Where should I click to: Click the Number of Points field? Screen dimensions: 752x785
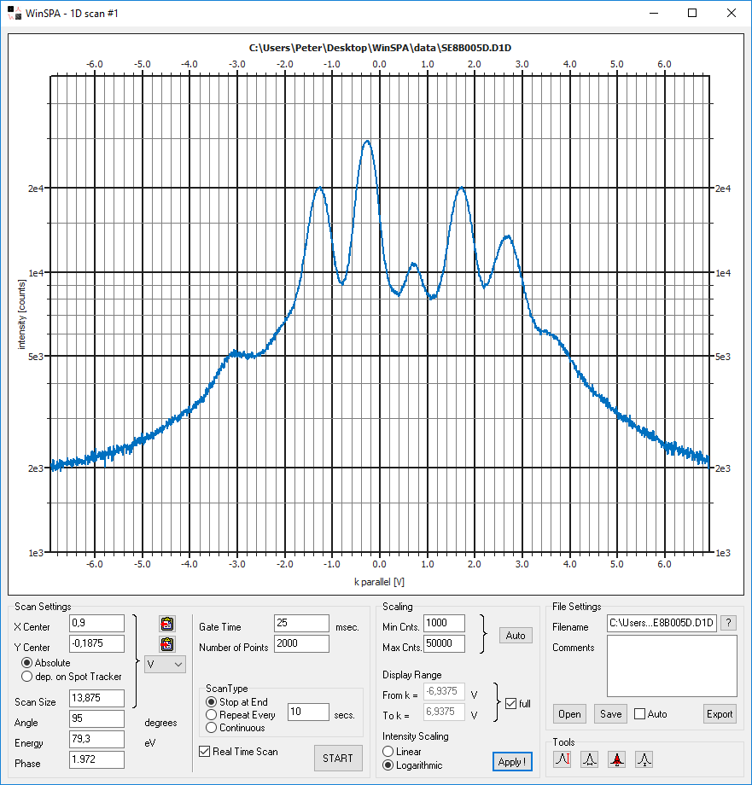(x=302, y=644)
